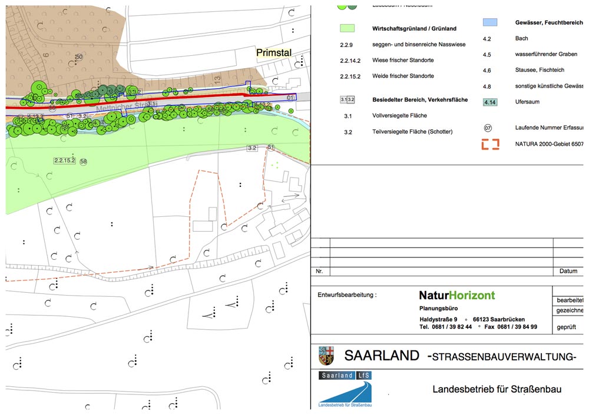Click the light green Grünland legend swatch
The height and width of the screenshot is (415, 589).
pyautogui.click(x=347, y=28)
